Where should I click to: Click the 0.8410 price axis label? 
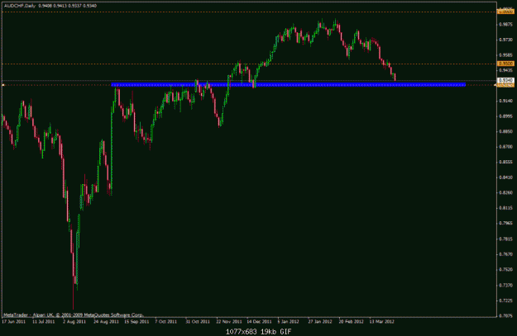[506, 177]
